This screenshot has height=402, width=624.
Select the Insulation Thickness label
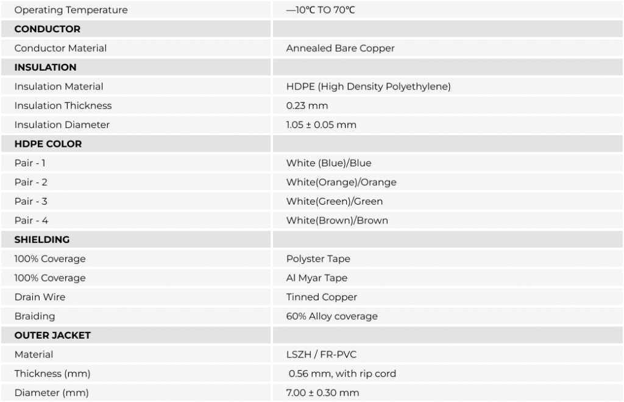tap(63, 106)
